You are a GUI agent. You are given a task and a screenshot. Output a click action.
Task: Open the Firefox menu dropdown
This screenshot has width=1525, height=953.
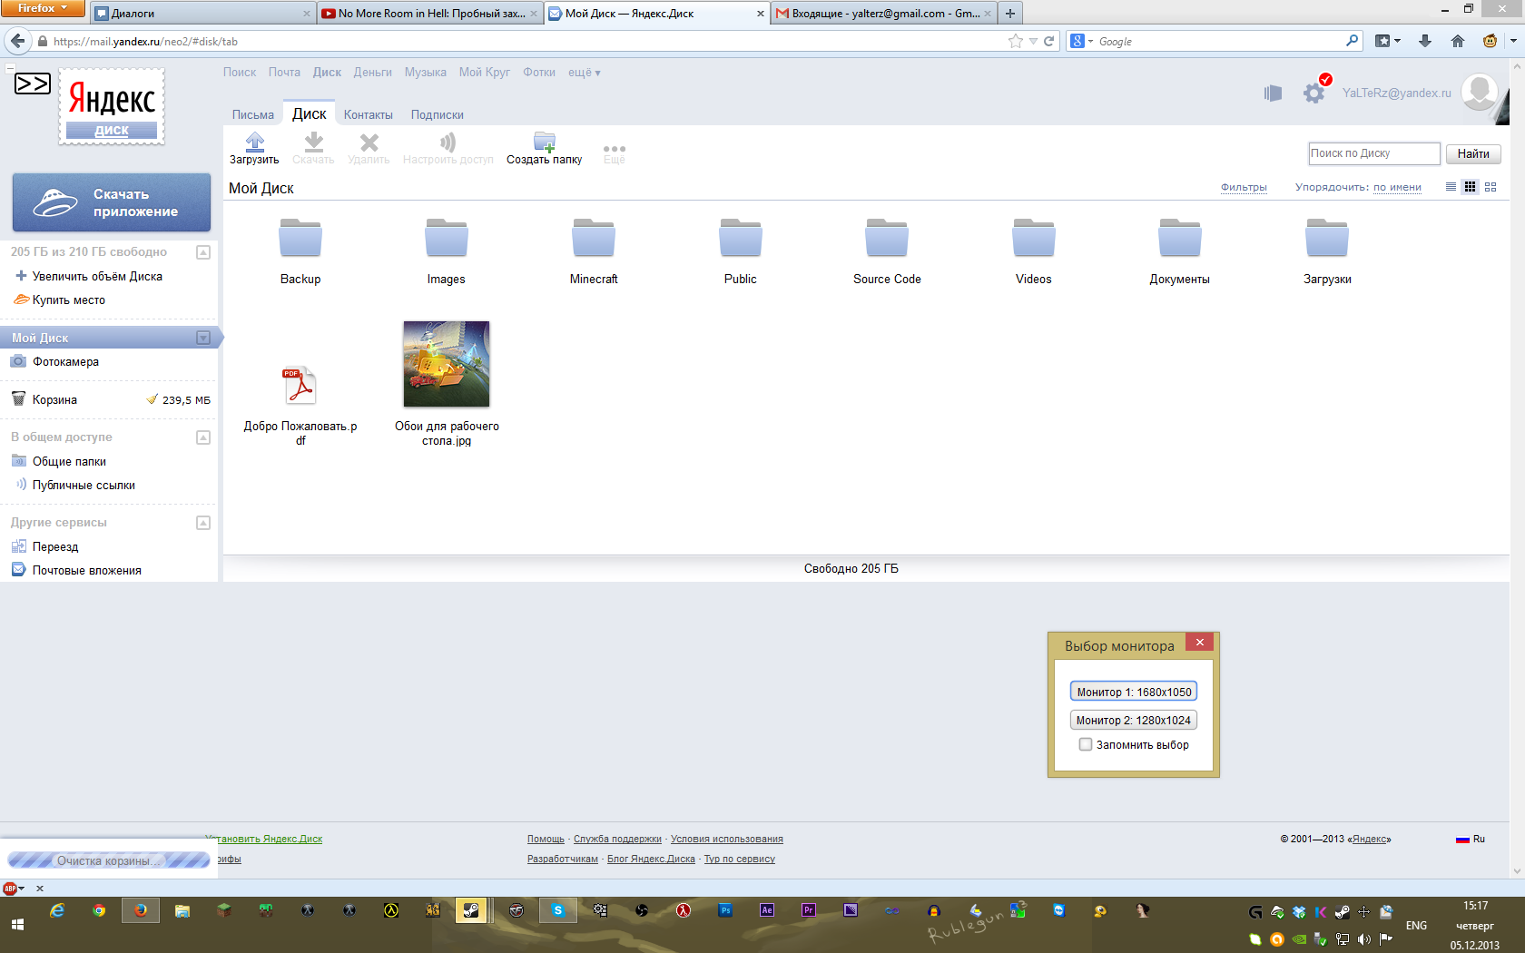43,8
